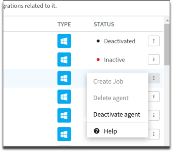
Task: Click Windows type icon in Deactivated row
Action: [x=64, y=41]
